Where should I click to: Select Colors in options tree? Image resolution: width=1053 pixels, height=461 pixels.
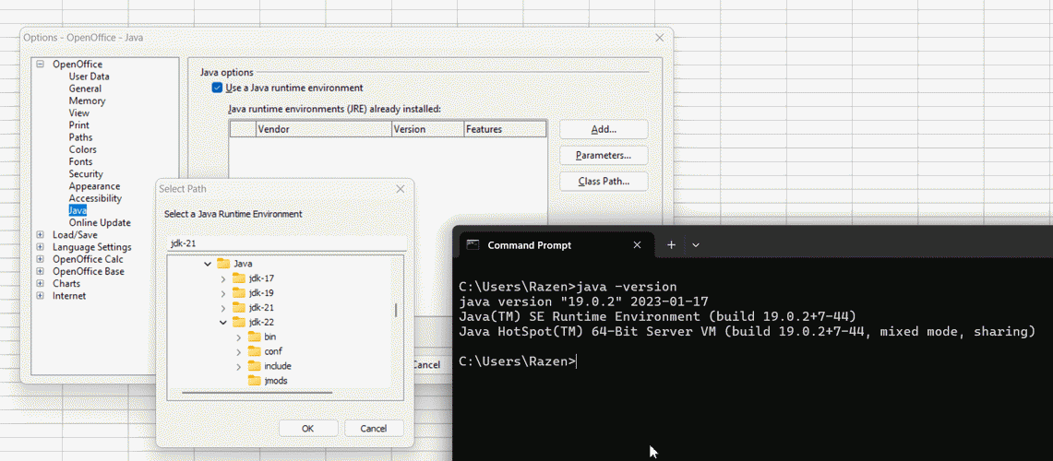pos(83,149)
